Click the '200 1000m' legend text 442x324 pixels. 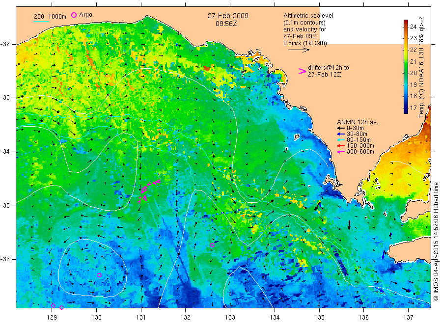point(50,16)
